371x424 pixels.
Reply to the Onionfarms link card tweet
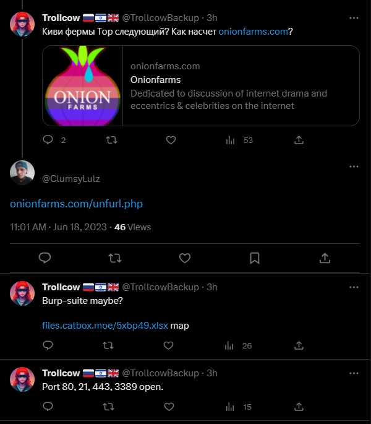coord(48,141)
